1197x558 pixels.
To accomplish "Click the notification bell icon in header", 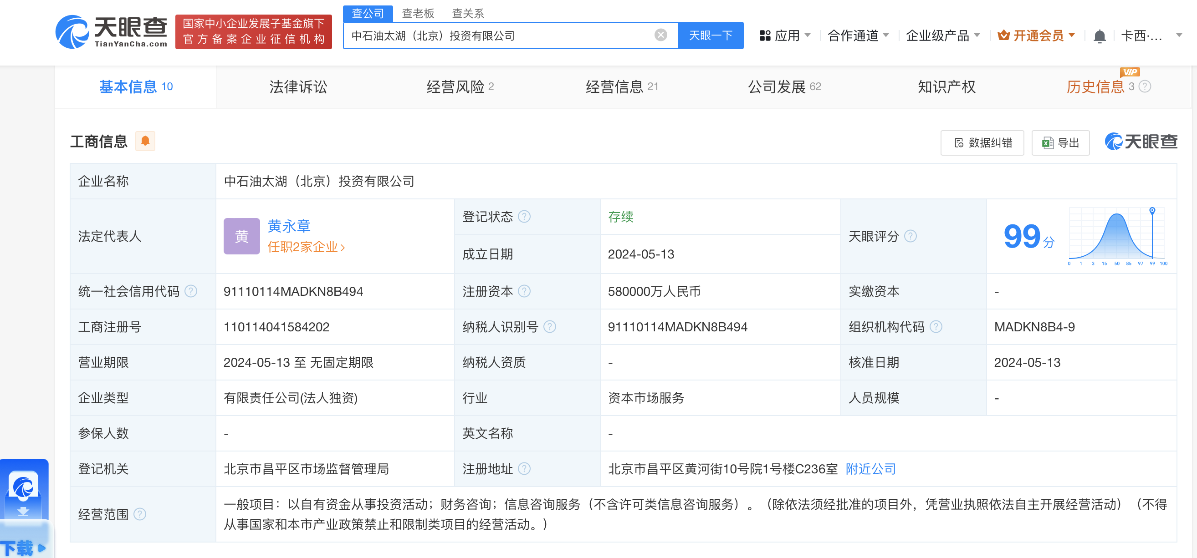I will (x=1099, y=36).
